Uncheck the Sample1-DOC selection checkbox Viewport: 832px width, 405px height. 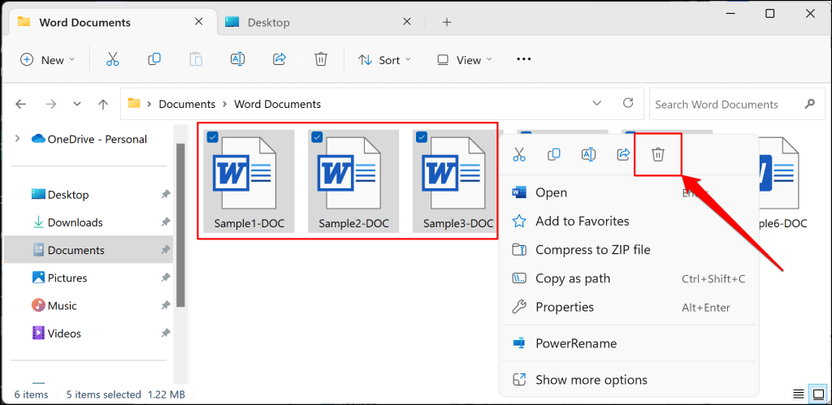212,137
